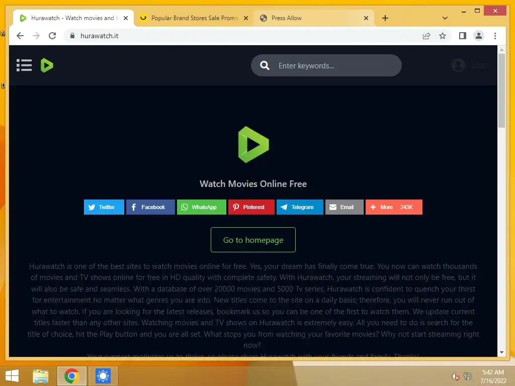Open the hamburger menu on Hurawatch site
Screen dimensions: 515x386
24,65
